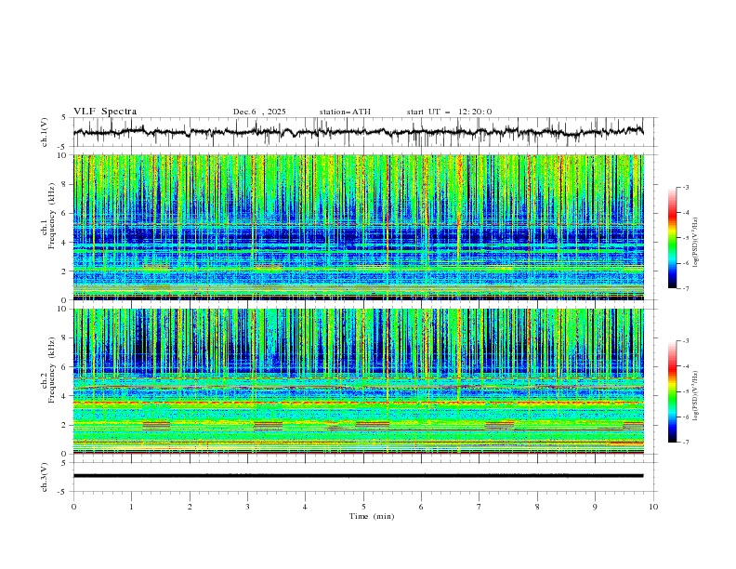Viewport: 736px width, 569px height.
Task: Click the 'ch.3(V)' axis label
Action: point(45,477)
